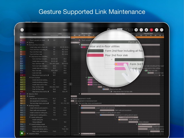The image size is (184, 138).
Task: Tap the lock icon in toolbar
Action: pos(146,30)
